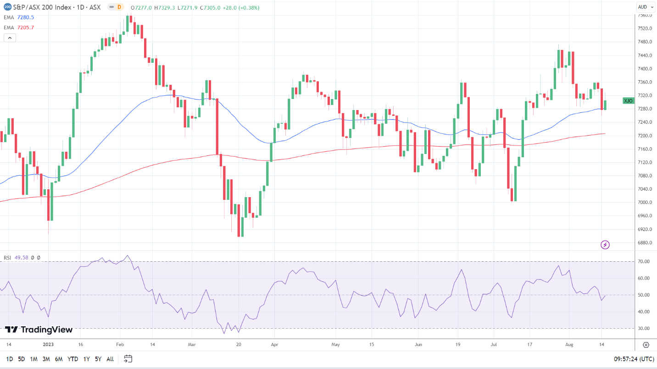The image size is (657, 369).
Task: Open the S&P/ASX 200 Index symbol title
Action: pyautogui.click(x=58, y=7)
